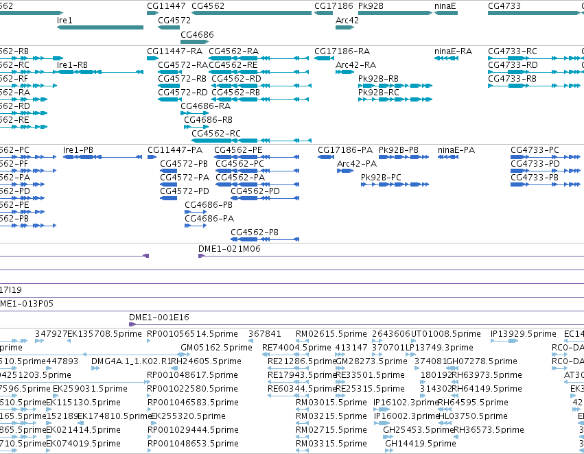Click the Ire1-PB protein label
This screenshot has height=454, width=584.
tap(78, 150)
